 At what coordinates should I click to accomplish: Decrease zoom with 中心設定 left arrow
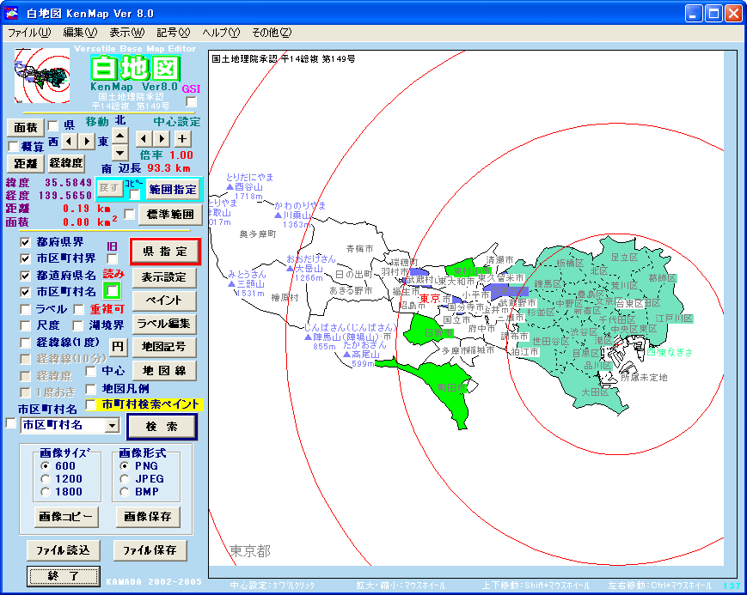pyautogui.click(x=144, y=139)
